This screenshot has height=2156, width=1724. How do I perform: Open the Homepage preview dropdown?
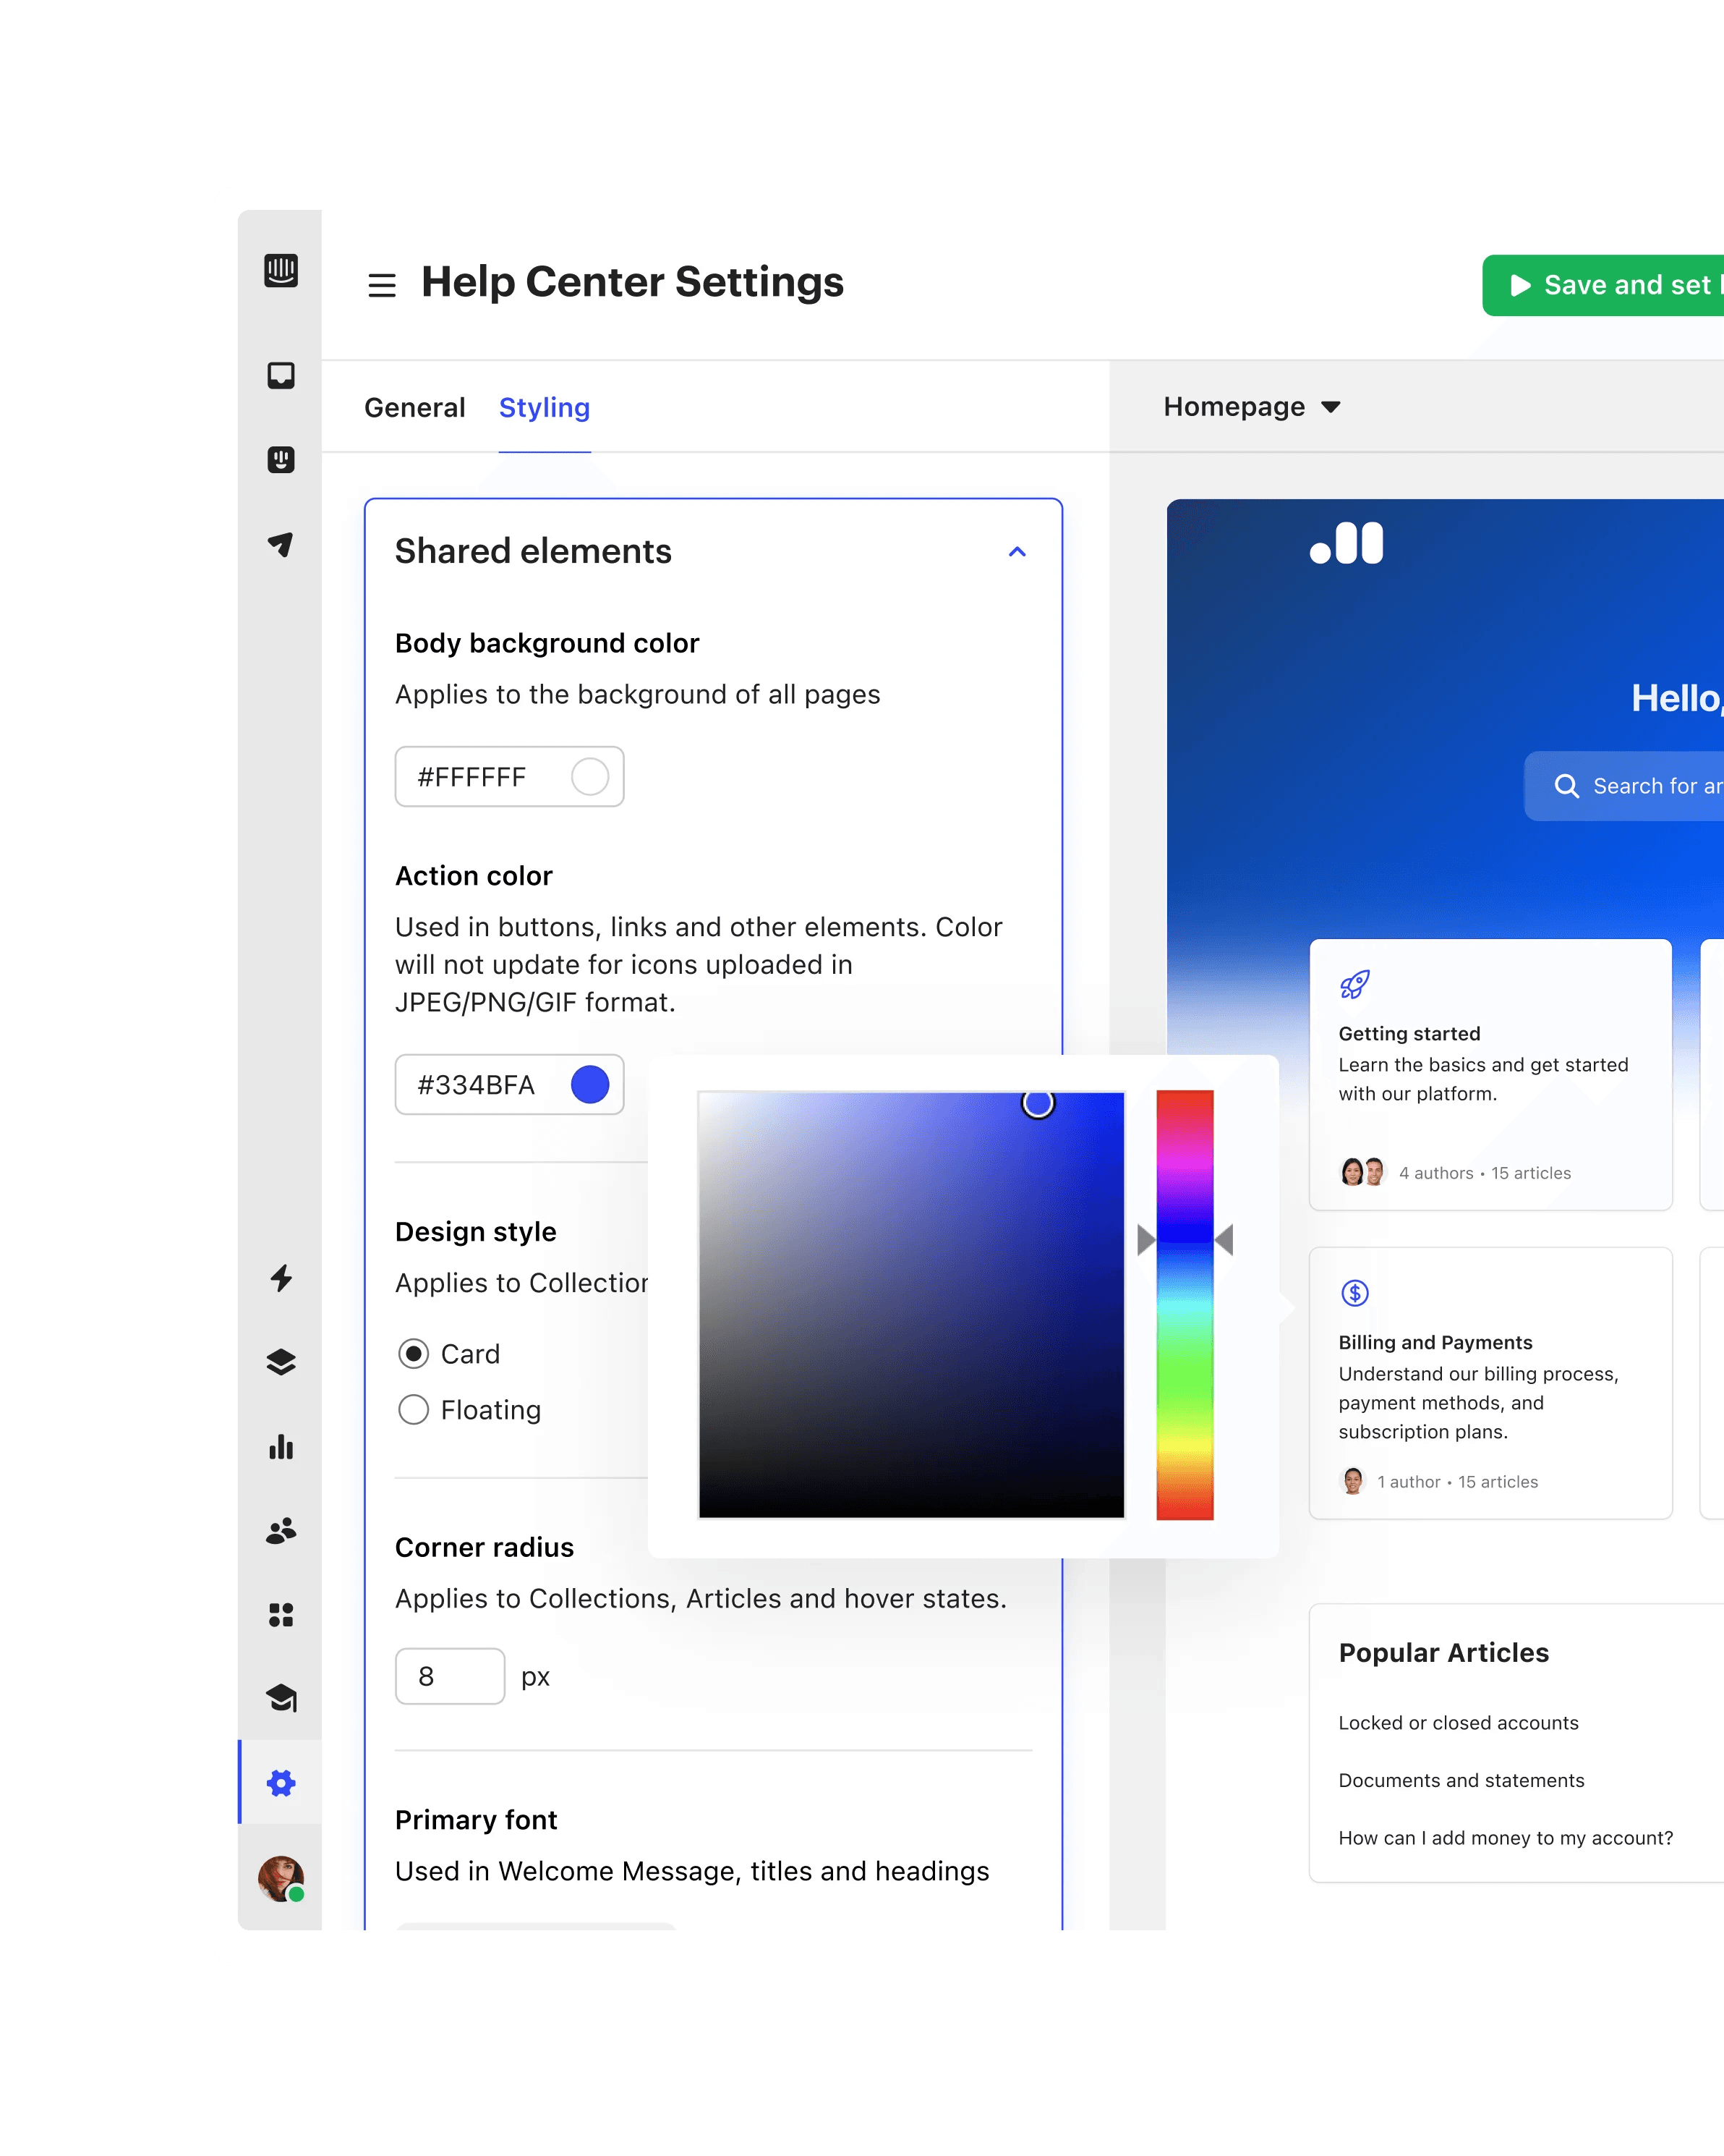point(1251,407)
